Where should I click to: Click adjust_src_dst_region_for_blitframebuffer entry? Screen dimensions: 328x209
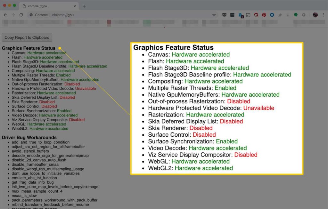pyautogui.click(x=48, y=147)
